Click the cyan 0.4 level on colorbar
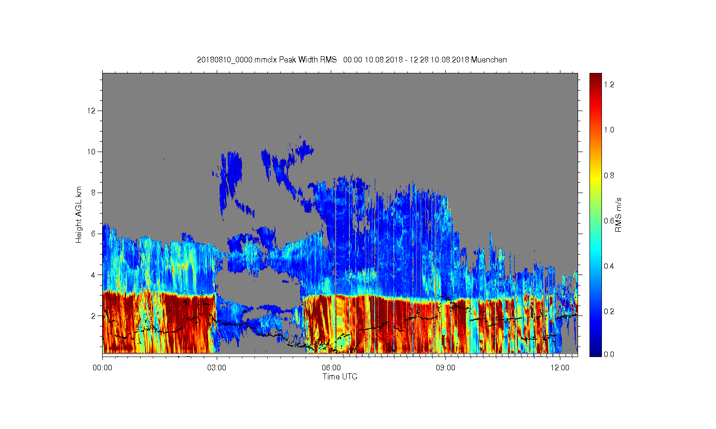 click(x=595, y=266)
